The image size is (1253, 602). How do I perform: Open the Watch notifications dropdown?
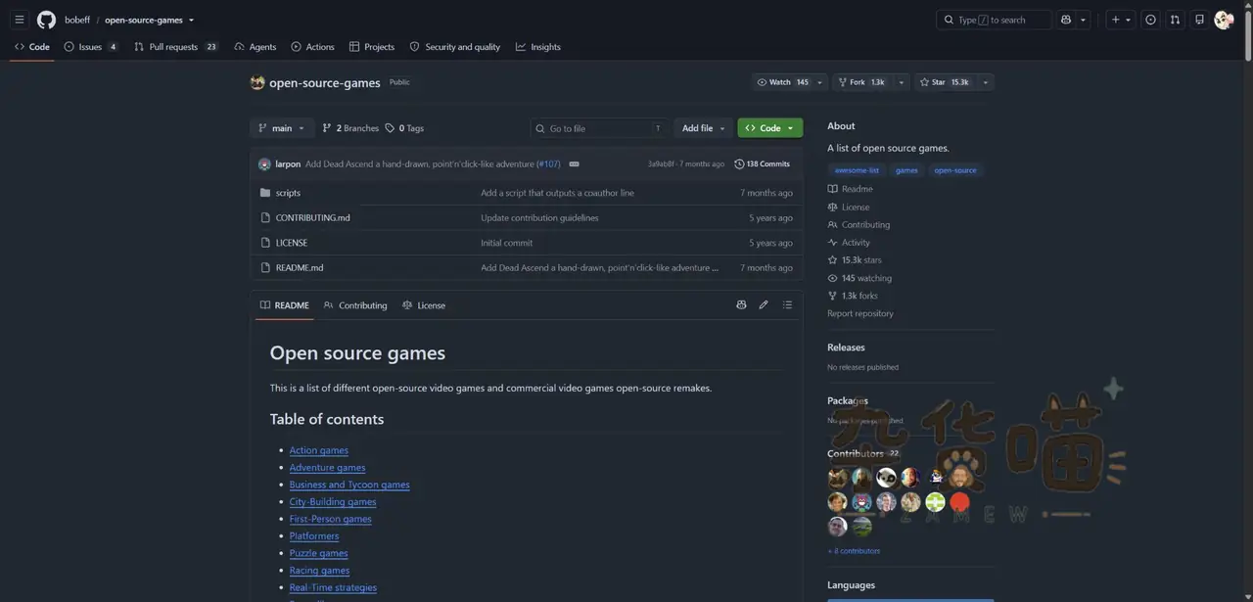point(790,82)
